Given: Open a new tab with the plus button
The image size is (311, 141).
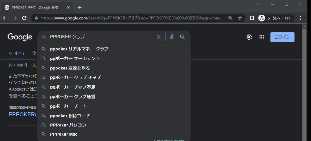Looking at the screenshot, I should pyautogui.click(x=80, y=8).
